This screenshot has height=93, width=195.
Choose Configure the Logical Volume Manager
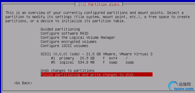(x=78, y=37)
